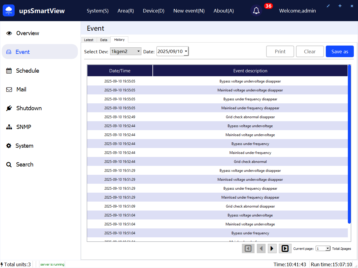Open Shutdown via the plug icon
The width and height of the screenshot is (358, 268).
9,108
